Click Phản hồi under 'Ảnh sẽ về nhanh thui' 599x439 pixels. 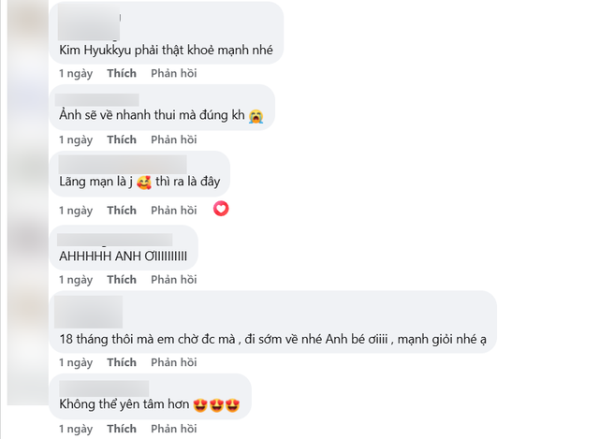tap(174, 139)
